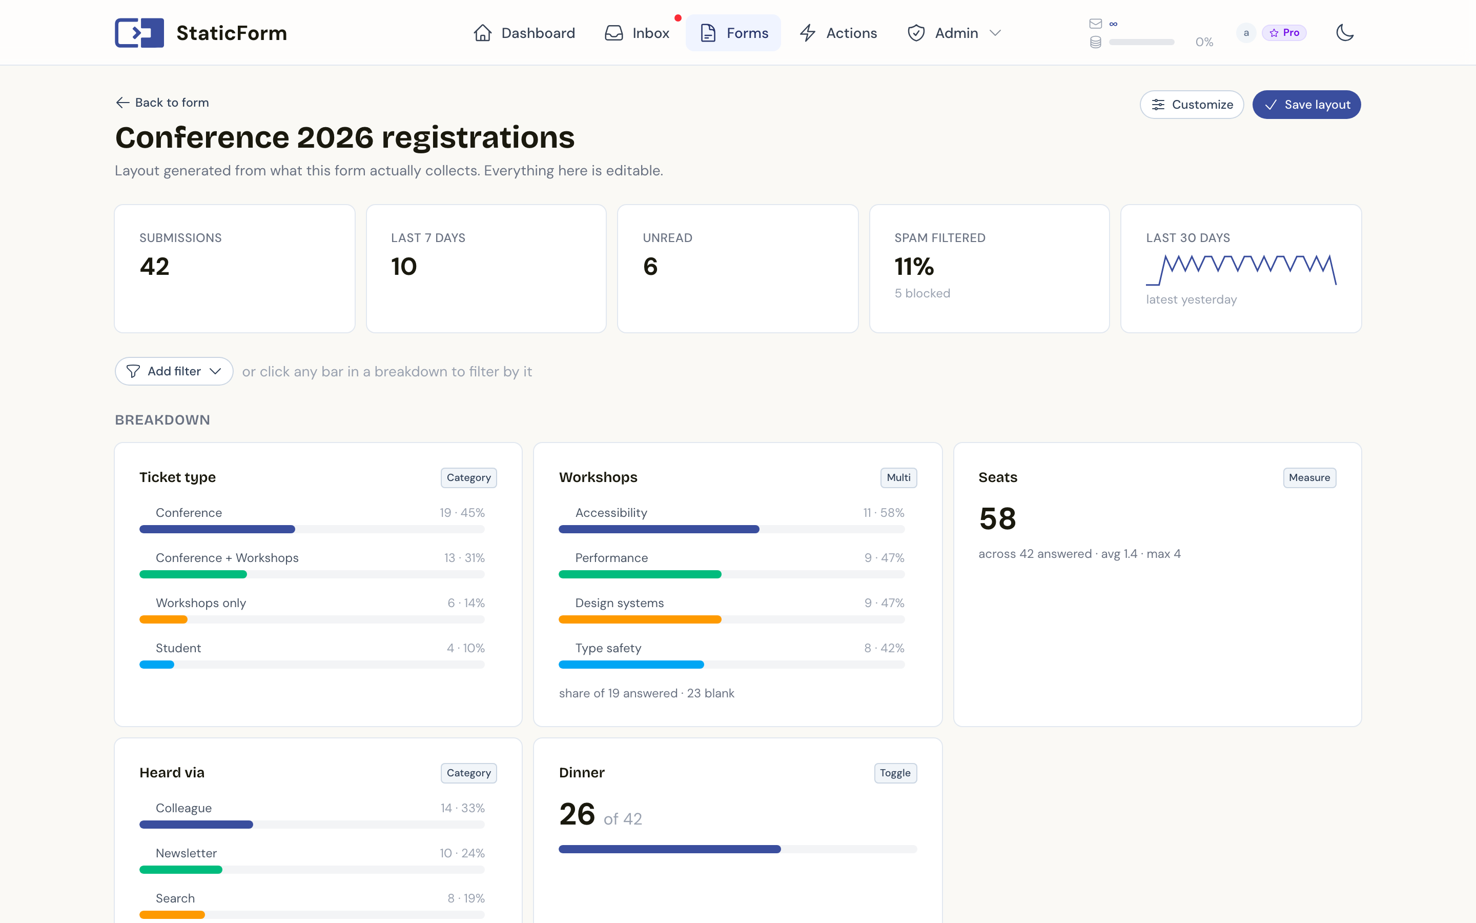The width and height of the screenshot is (1476, 923).
Task: Click 'across 42 answered · avg 1.4 · max 4'
Action: (1079, 554)
